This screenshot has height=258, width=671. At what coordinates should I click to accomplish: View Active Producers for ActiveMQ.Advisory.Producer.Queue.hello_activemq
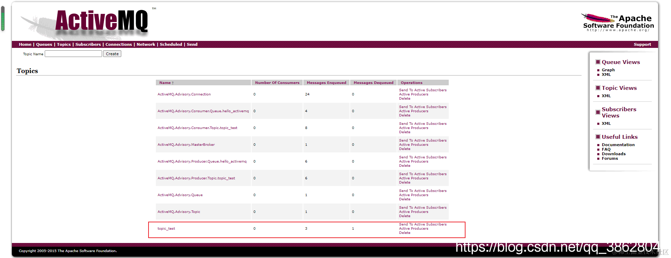[414, 162]
